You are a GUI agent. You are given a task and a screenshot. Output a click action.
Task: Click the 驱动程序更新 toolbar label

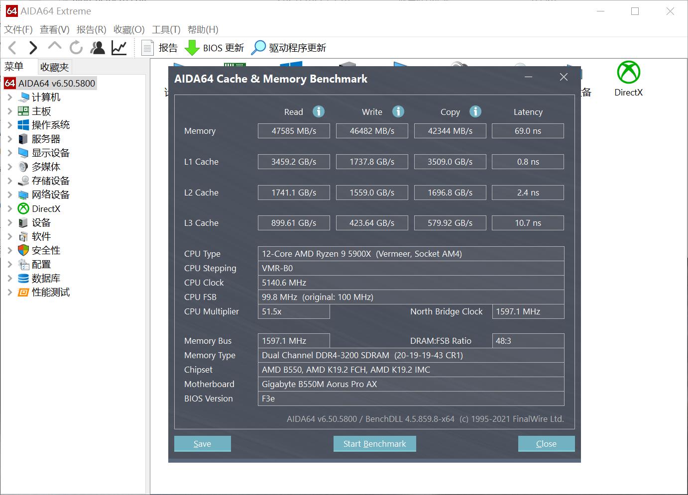(298, 48)
